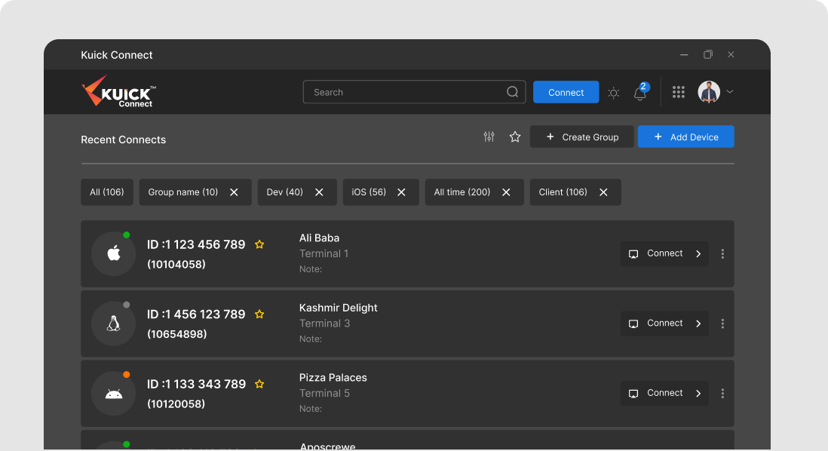This screenshot has width=828, height=451.
Task: Expand the chevron on Kashmir Delight Connect button
Action: [698, 324]
